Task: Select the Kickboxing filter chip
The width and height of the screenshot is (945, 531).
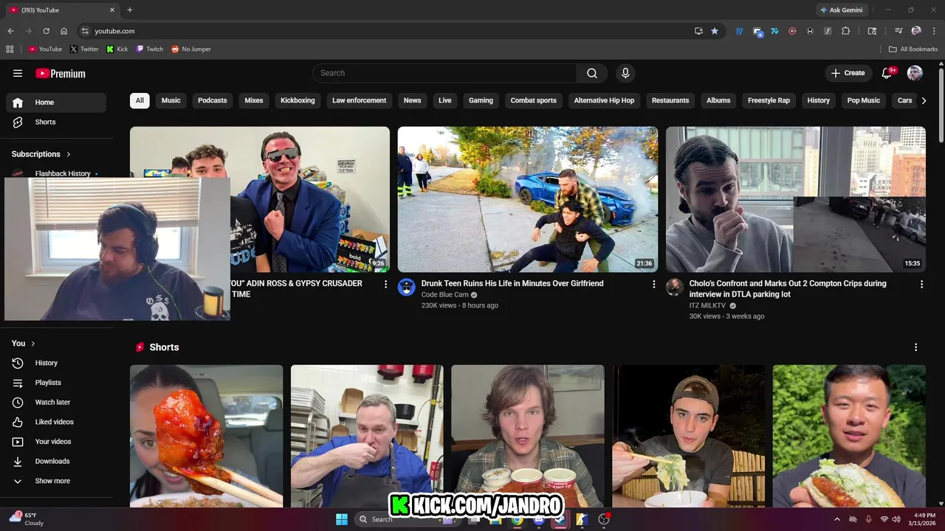Action: [298, 100]
